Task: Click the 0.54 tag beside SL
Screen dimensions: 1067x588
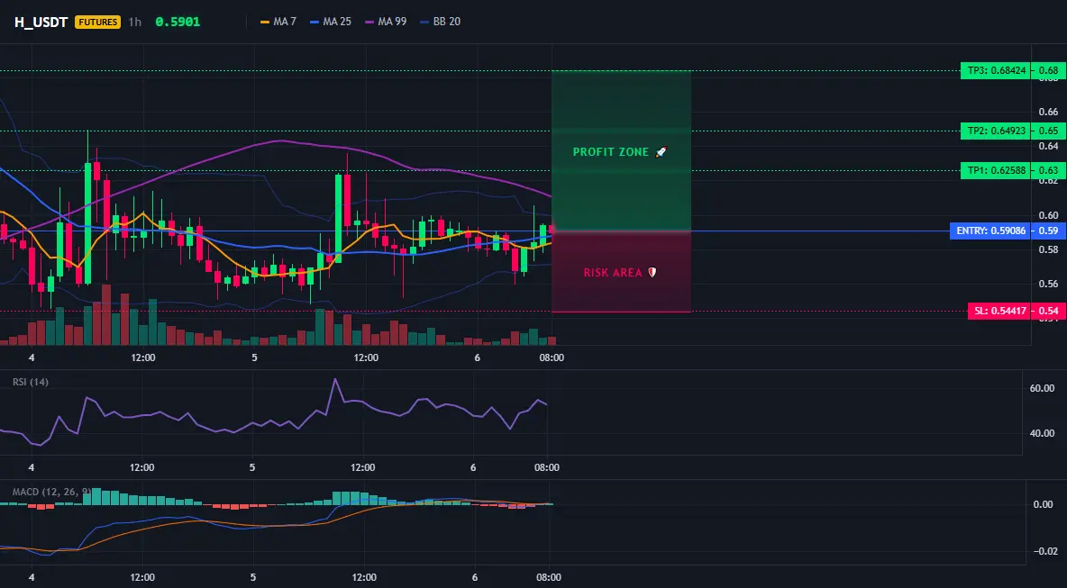Action: [1049, 312]
